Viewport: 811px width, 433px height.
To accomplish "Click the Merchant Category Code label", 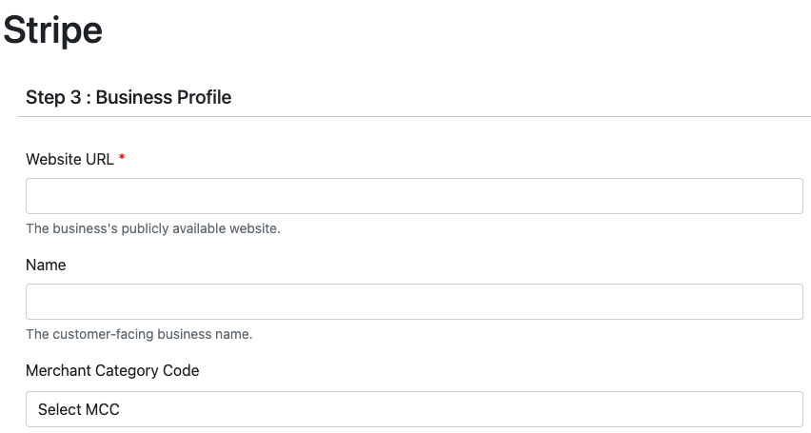I will 112,370.
